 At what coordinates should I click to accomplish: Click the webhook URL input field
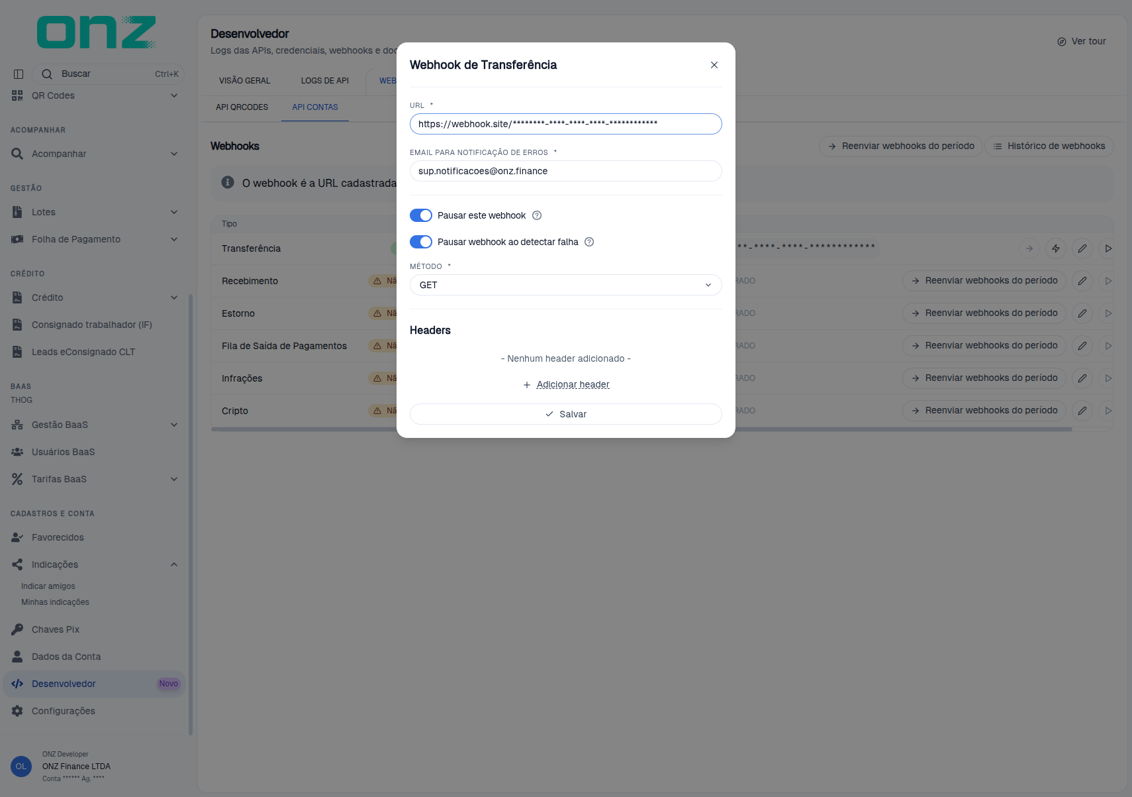pos(565,124)
